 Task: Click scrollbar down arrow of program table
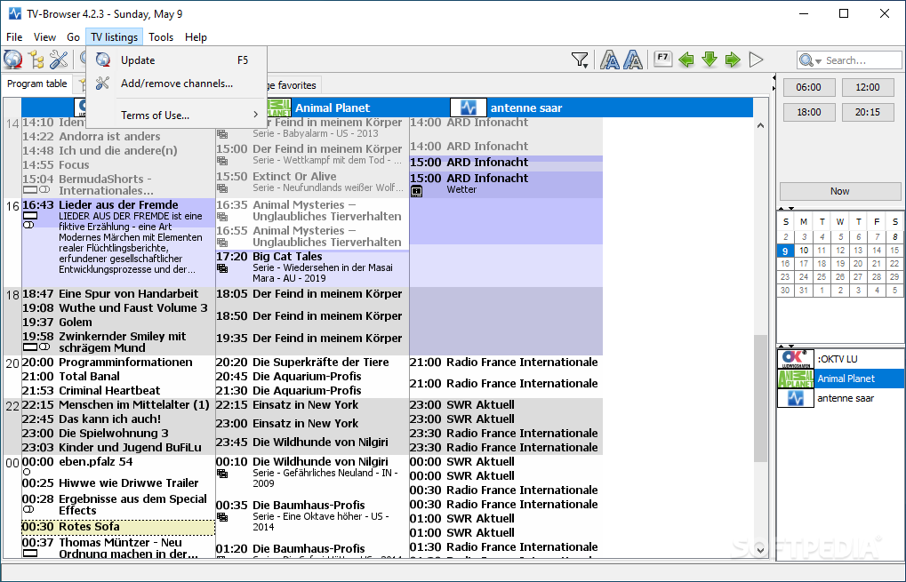761,550
